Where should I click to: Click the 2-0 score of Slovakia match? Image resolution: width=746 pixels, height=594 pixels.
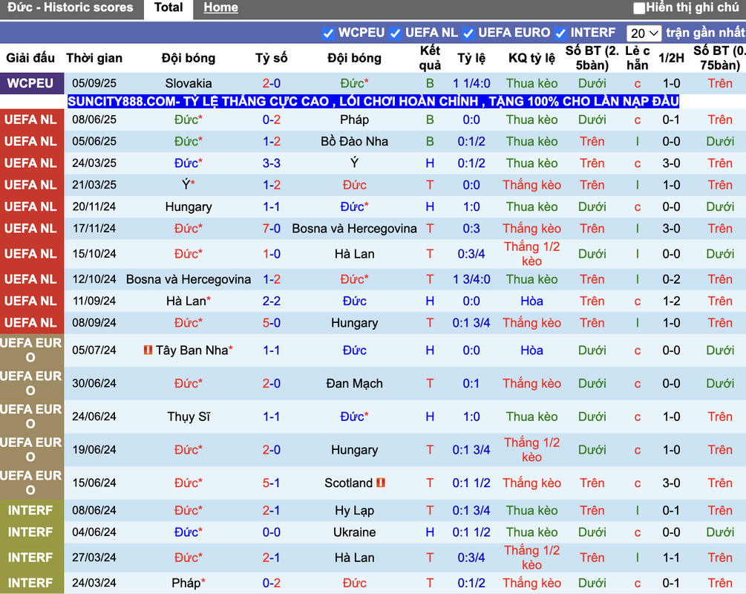click(271, 83)
